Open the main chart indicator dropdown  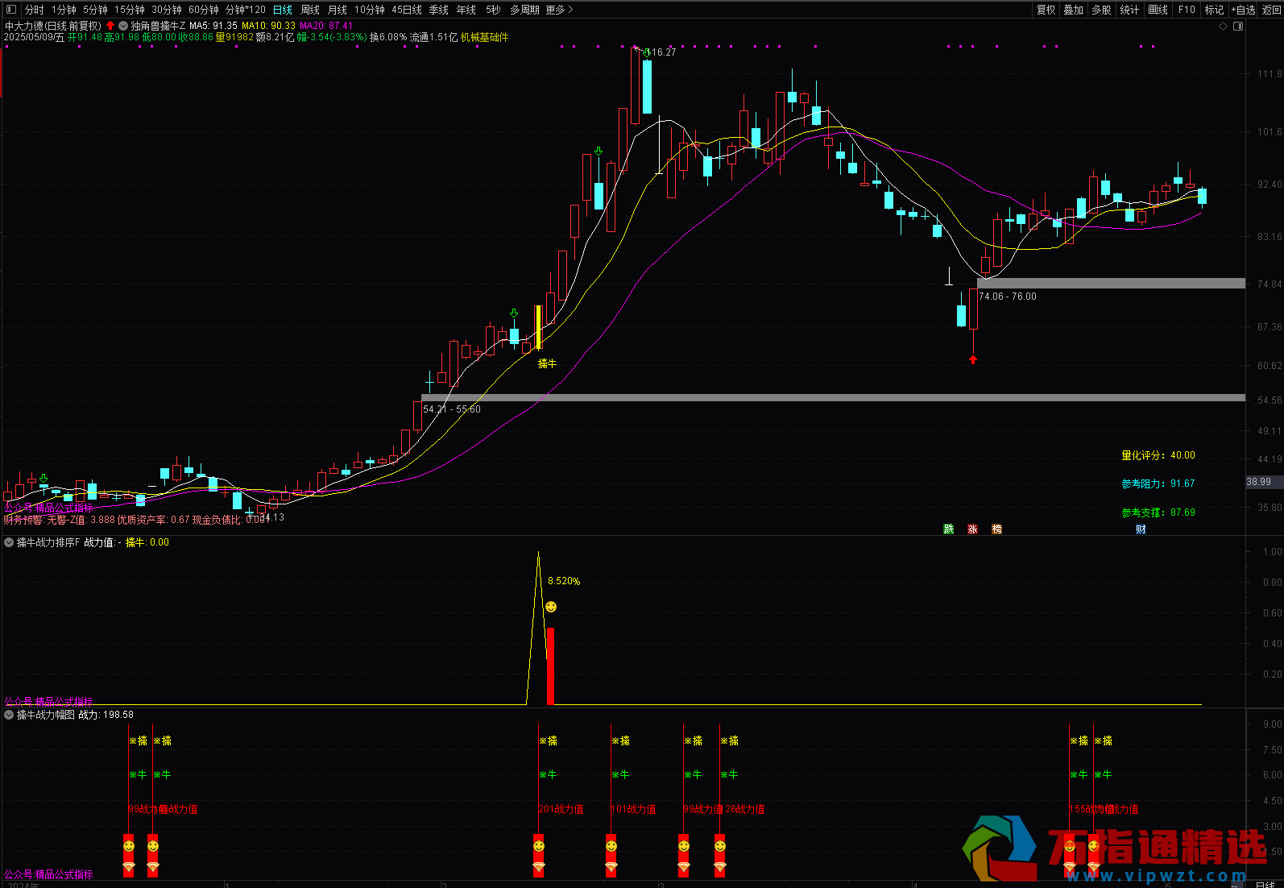pos(123,26)
